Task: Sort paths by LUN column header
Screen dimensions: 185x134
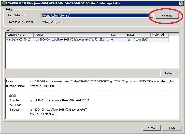Action: pos(117,35)
